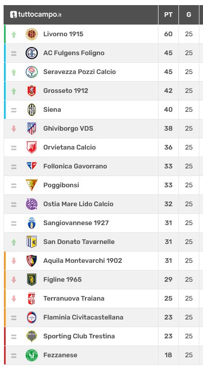Viewport: 203px width, 369px height.
Task: Click the Figline 1965 shield badge
Action: [32, 280]
